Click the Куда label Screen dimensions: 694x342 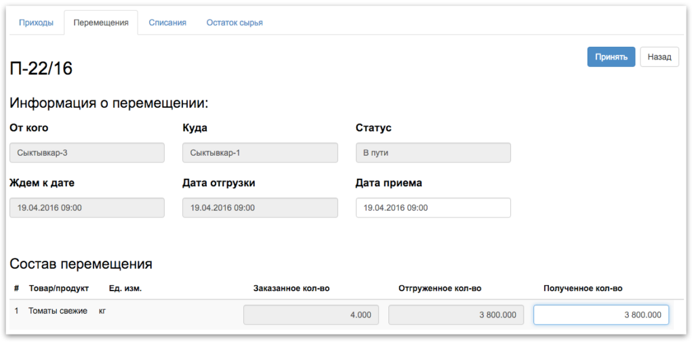[195, 128]
